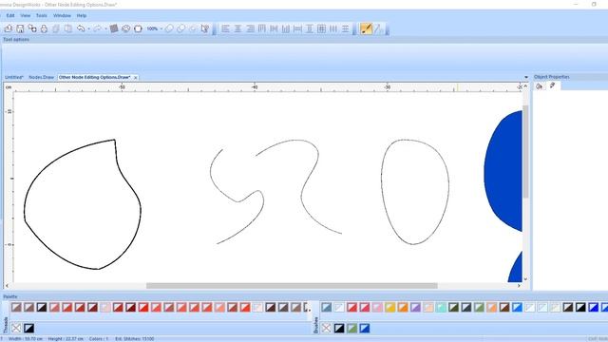Pick the teal brush color swatch

pos(441,308)
